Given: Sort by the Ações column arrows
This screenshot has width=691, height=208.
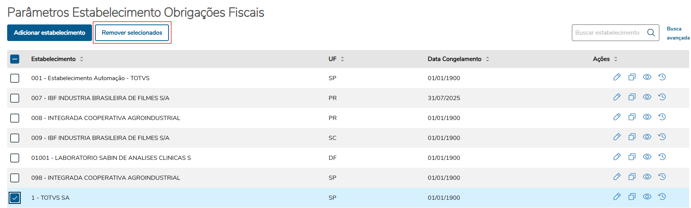Looking at the screenshot, I should coord(616,59).
